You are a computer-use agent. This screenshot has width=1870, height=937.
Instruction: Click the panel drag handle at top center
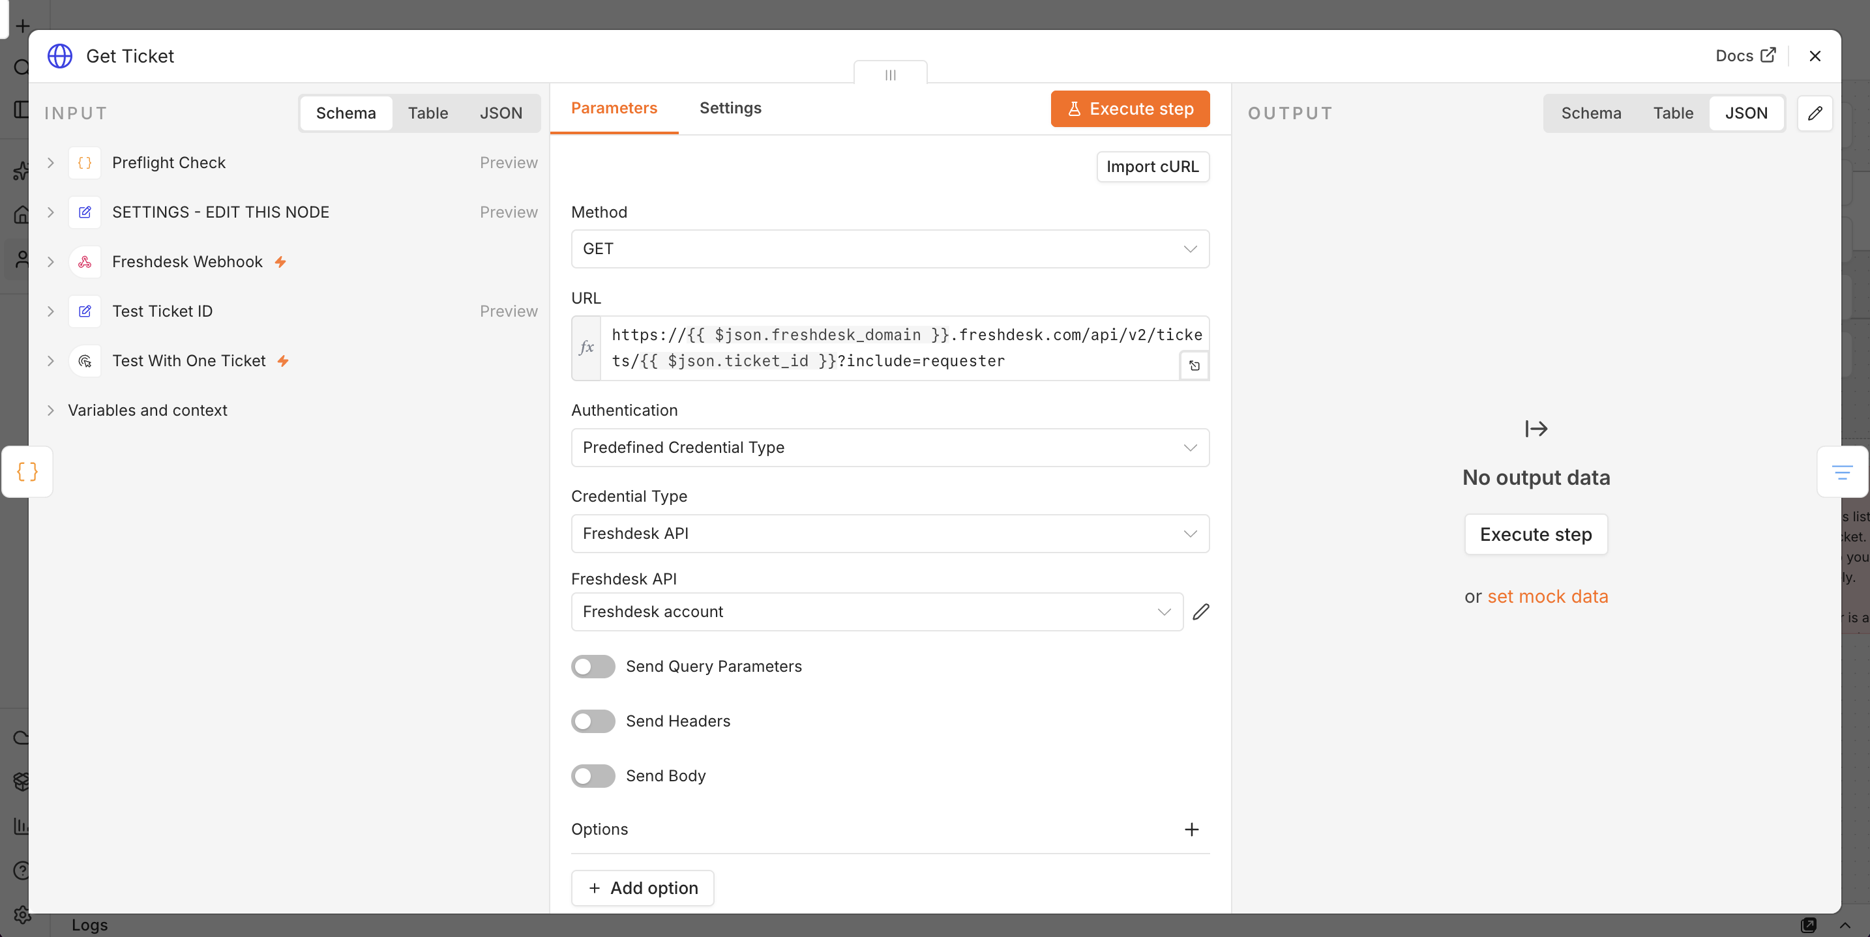[x=891, y=74]
